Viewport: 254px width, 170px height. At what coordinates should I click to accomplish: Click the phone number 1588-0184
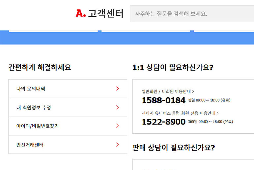[164, 100]
